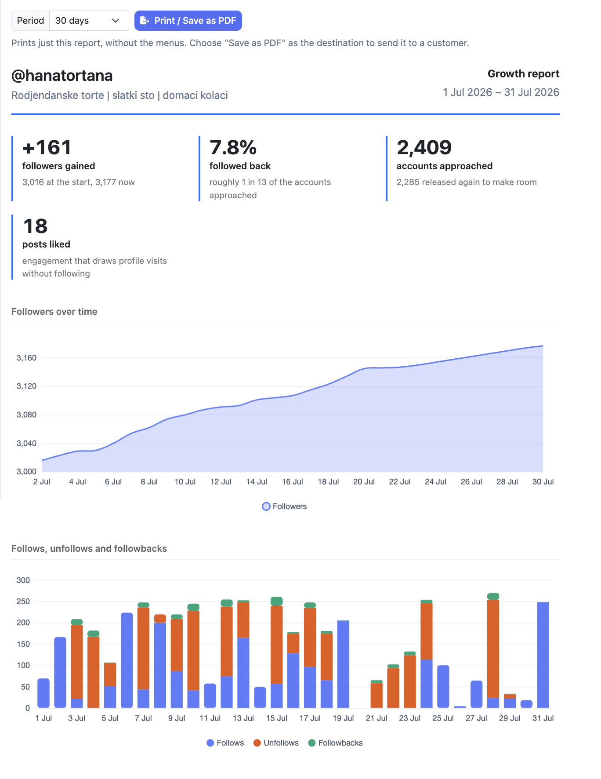The width and height of the screenshot is (601, 779).
Task: Click the Print / Save as PDF button
Action: (x=188, y=21)
